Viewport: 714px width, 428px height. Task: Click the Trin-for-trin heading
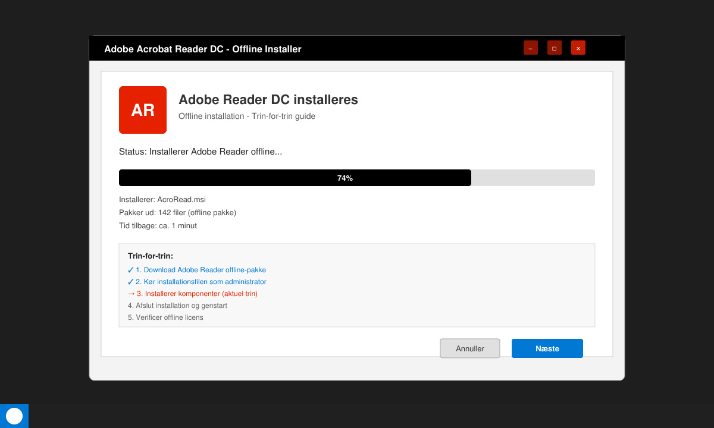tap(151, 256)
